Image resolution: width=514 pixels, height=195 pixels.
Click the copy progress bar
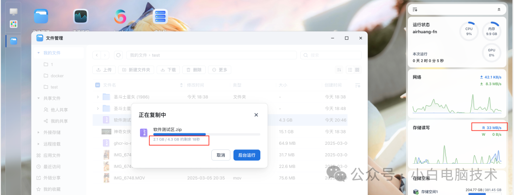[207, 134]
